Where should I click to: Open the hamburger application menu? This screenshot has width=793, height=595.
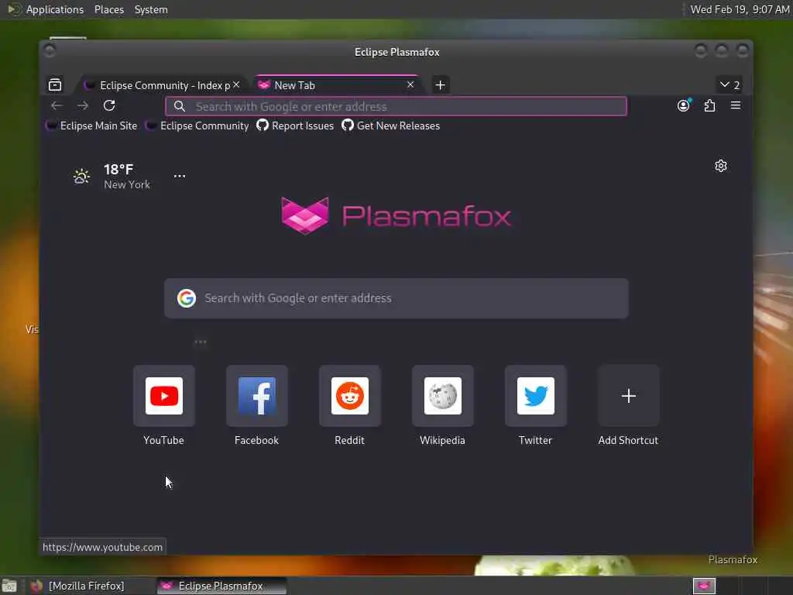point(736,105)
